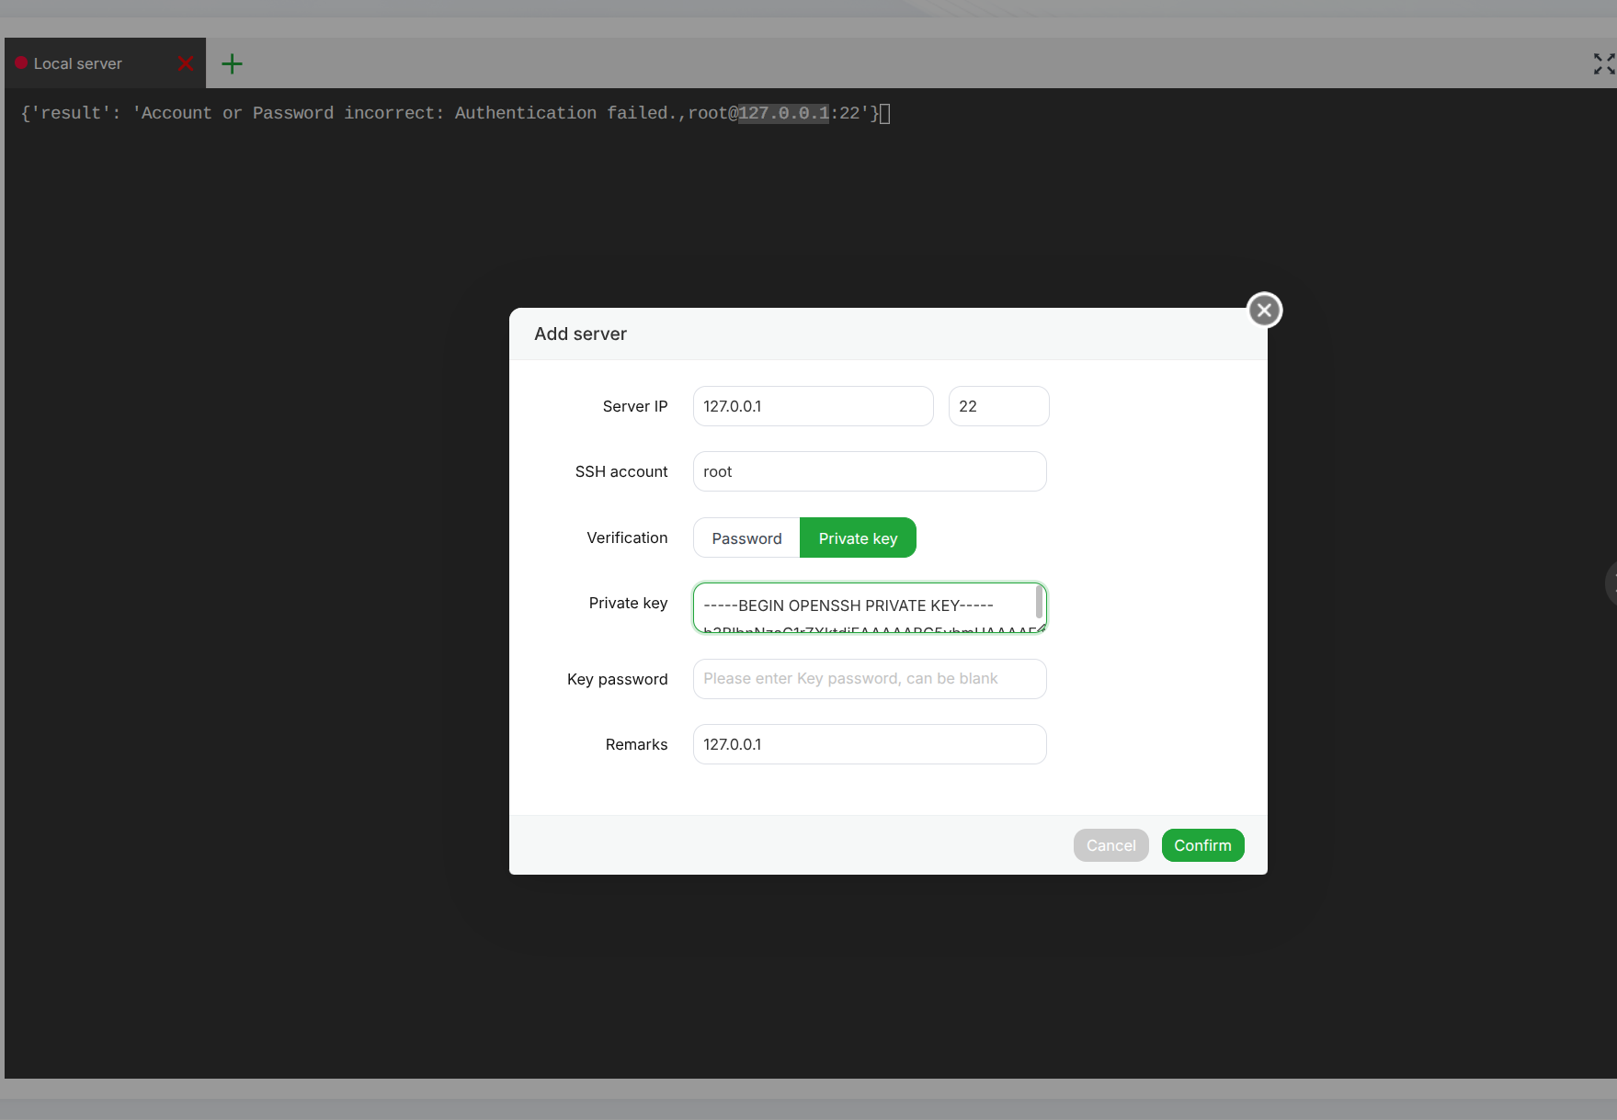Click the private key textarea scrollbar
The image size is (1617, 1120).
click(x=1039, y=602)
